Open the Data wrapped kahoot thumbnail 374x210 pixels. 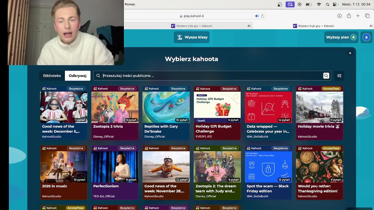[x=268, y=107]
